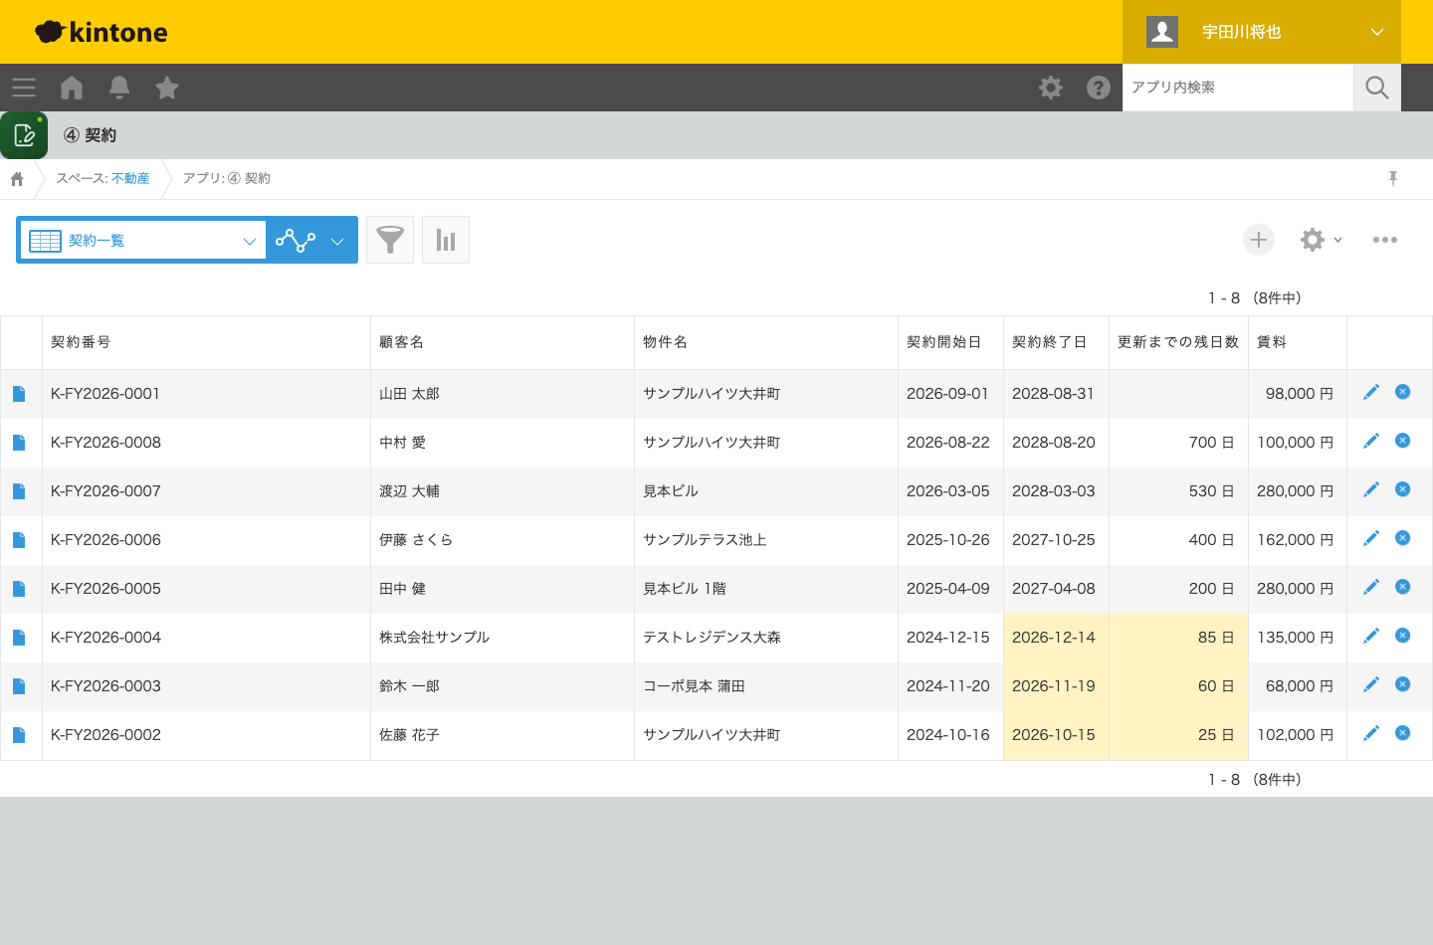Open the filter funnel icon
This screenshot has height=945, width=1433.
(390, 240)
